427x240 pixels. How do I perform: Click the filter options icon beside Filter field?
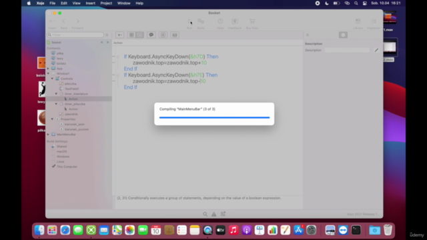click(x=107, y=35)
